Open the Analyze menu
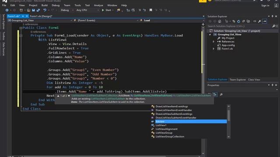The height and width of the screenshot is (157, 280). coord(98,5)
